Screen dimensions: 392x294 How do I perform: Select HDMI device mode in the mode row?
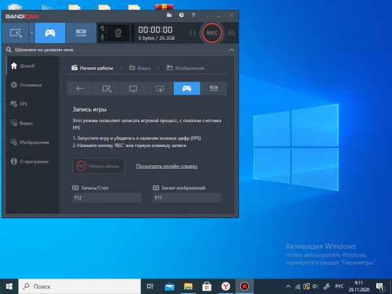point(214,88)
